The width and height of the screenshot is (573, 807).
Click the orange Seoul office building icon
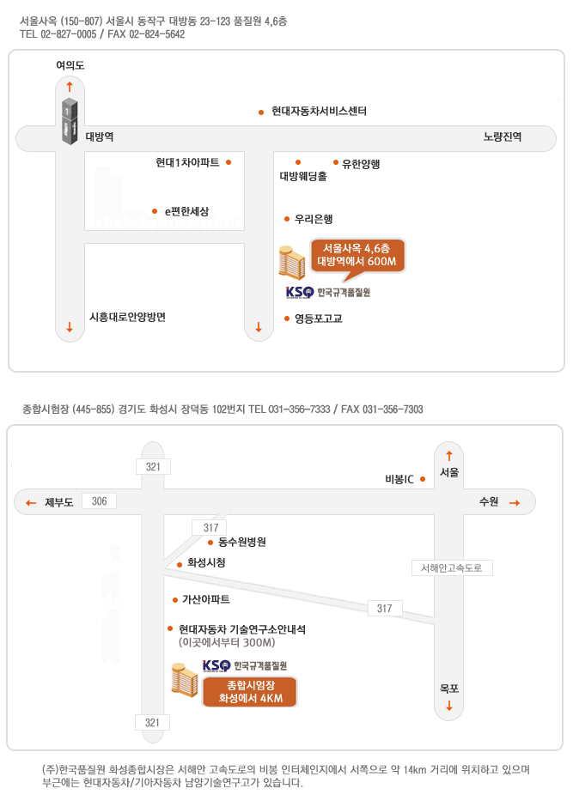[292, 262]
